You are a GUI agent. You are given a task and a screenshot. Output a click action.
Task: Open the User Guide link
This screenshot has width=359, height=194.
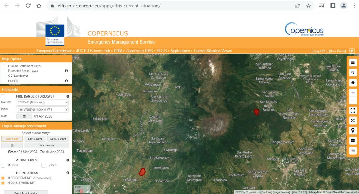pyautogui.click(x=337, y=51)
